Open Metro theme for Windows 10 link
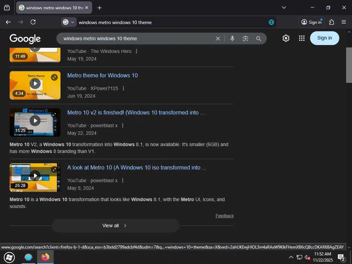 pos(102,75)
